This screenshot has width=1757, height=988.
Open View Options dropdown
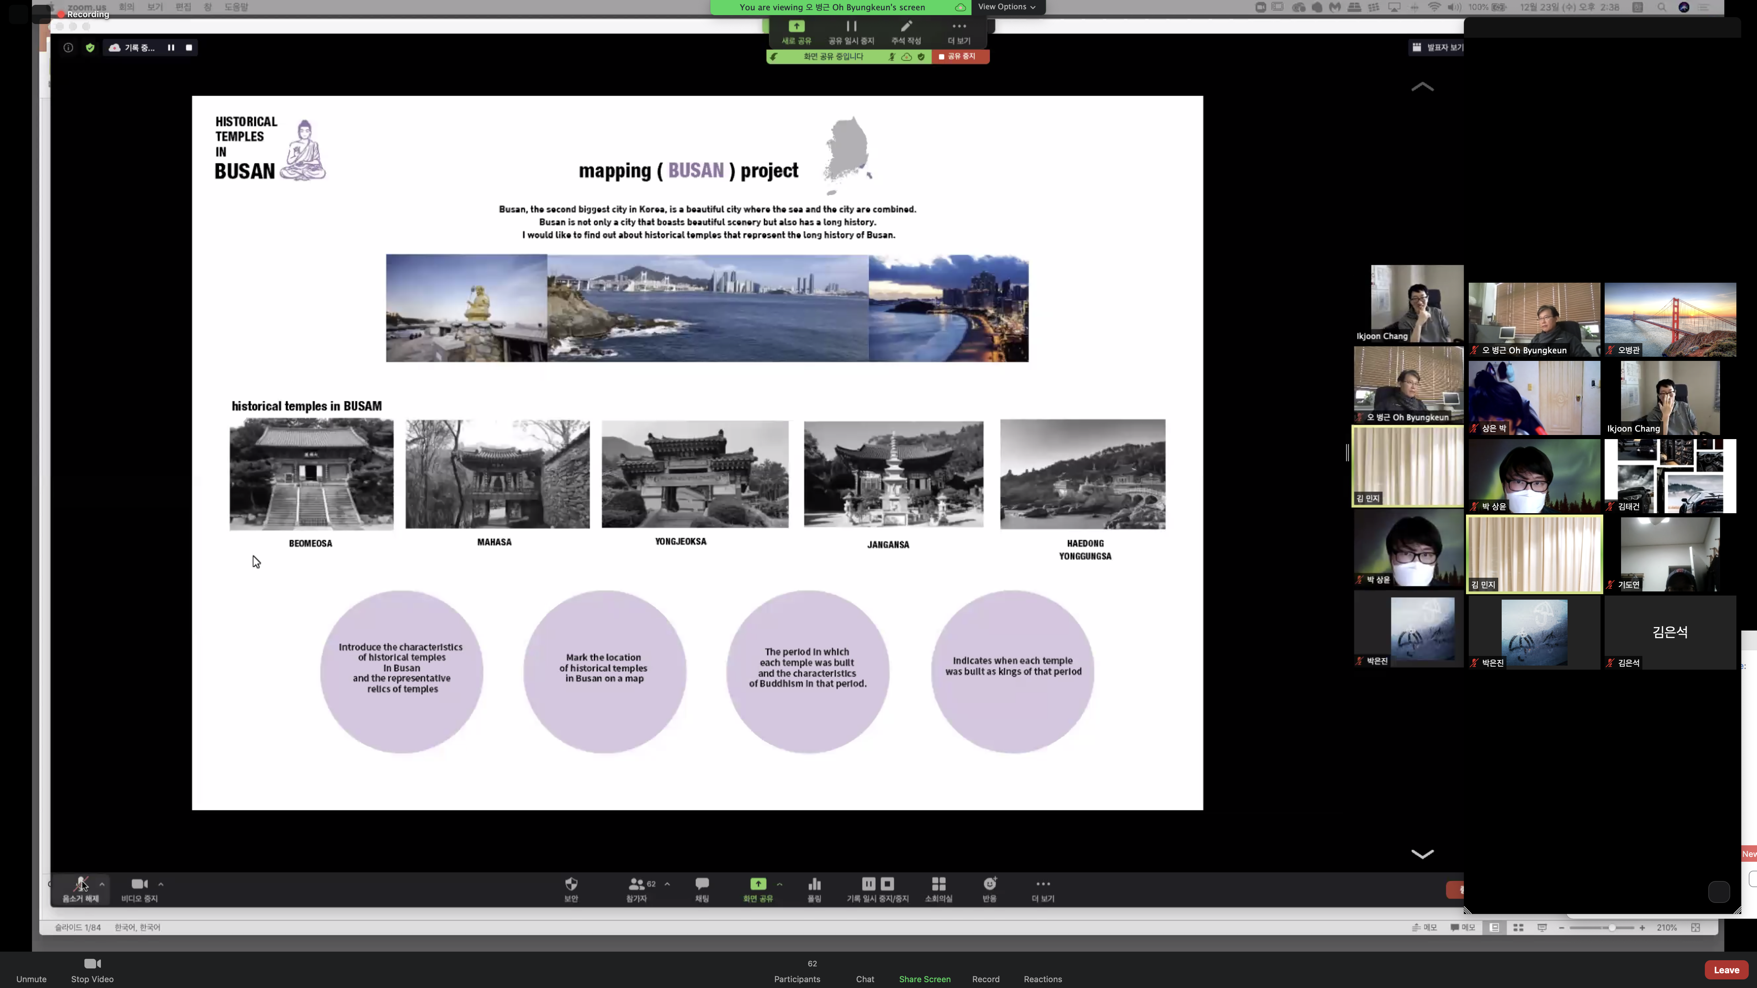click(x=1007, y=7)
